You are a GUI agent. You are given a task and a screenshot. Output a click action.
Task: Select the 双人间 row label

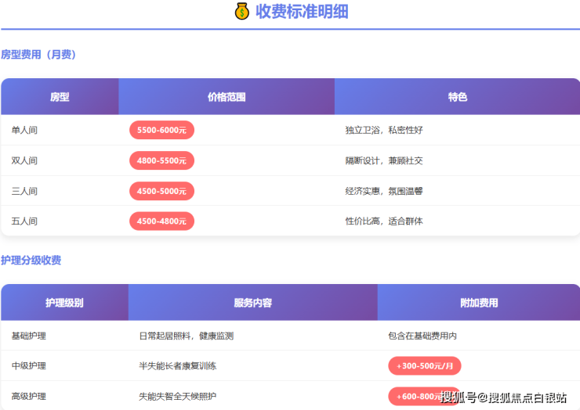24,160
